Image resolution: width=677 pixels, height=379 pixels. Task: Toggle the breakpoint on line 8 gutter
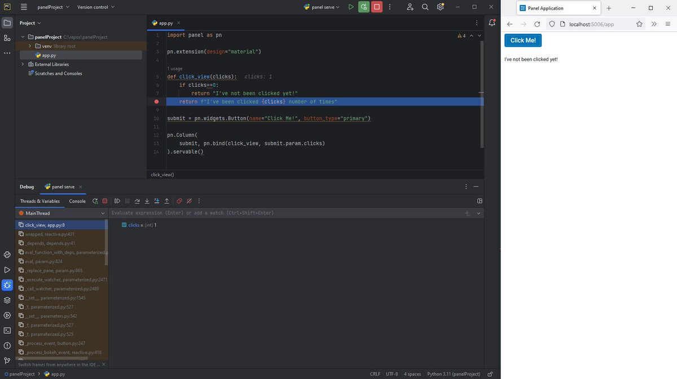pyautogui.click(x=156, y=102)
